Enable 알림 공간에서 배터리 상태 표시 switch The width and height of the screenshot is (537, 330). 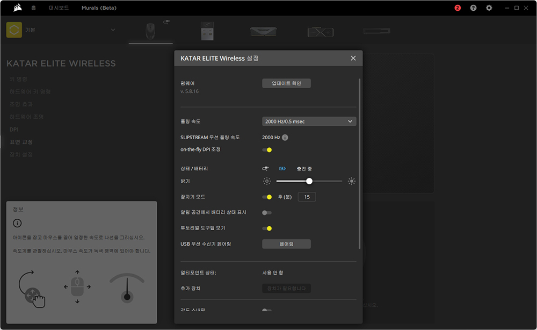(x=267, y=213)
